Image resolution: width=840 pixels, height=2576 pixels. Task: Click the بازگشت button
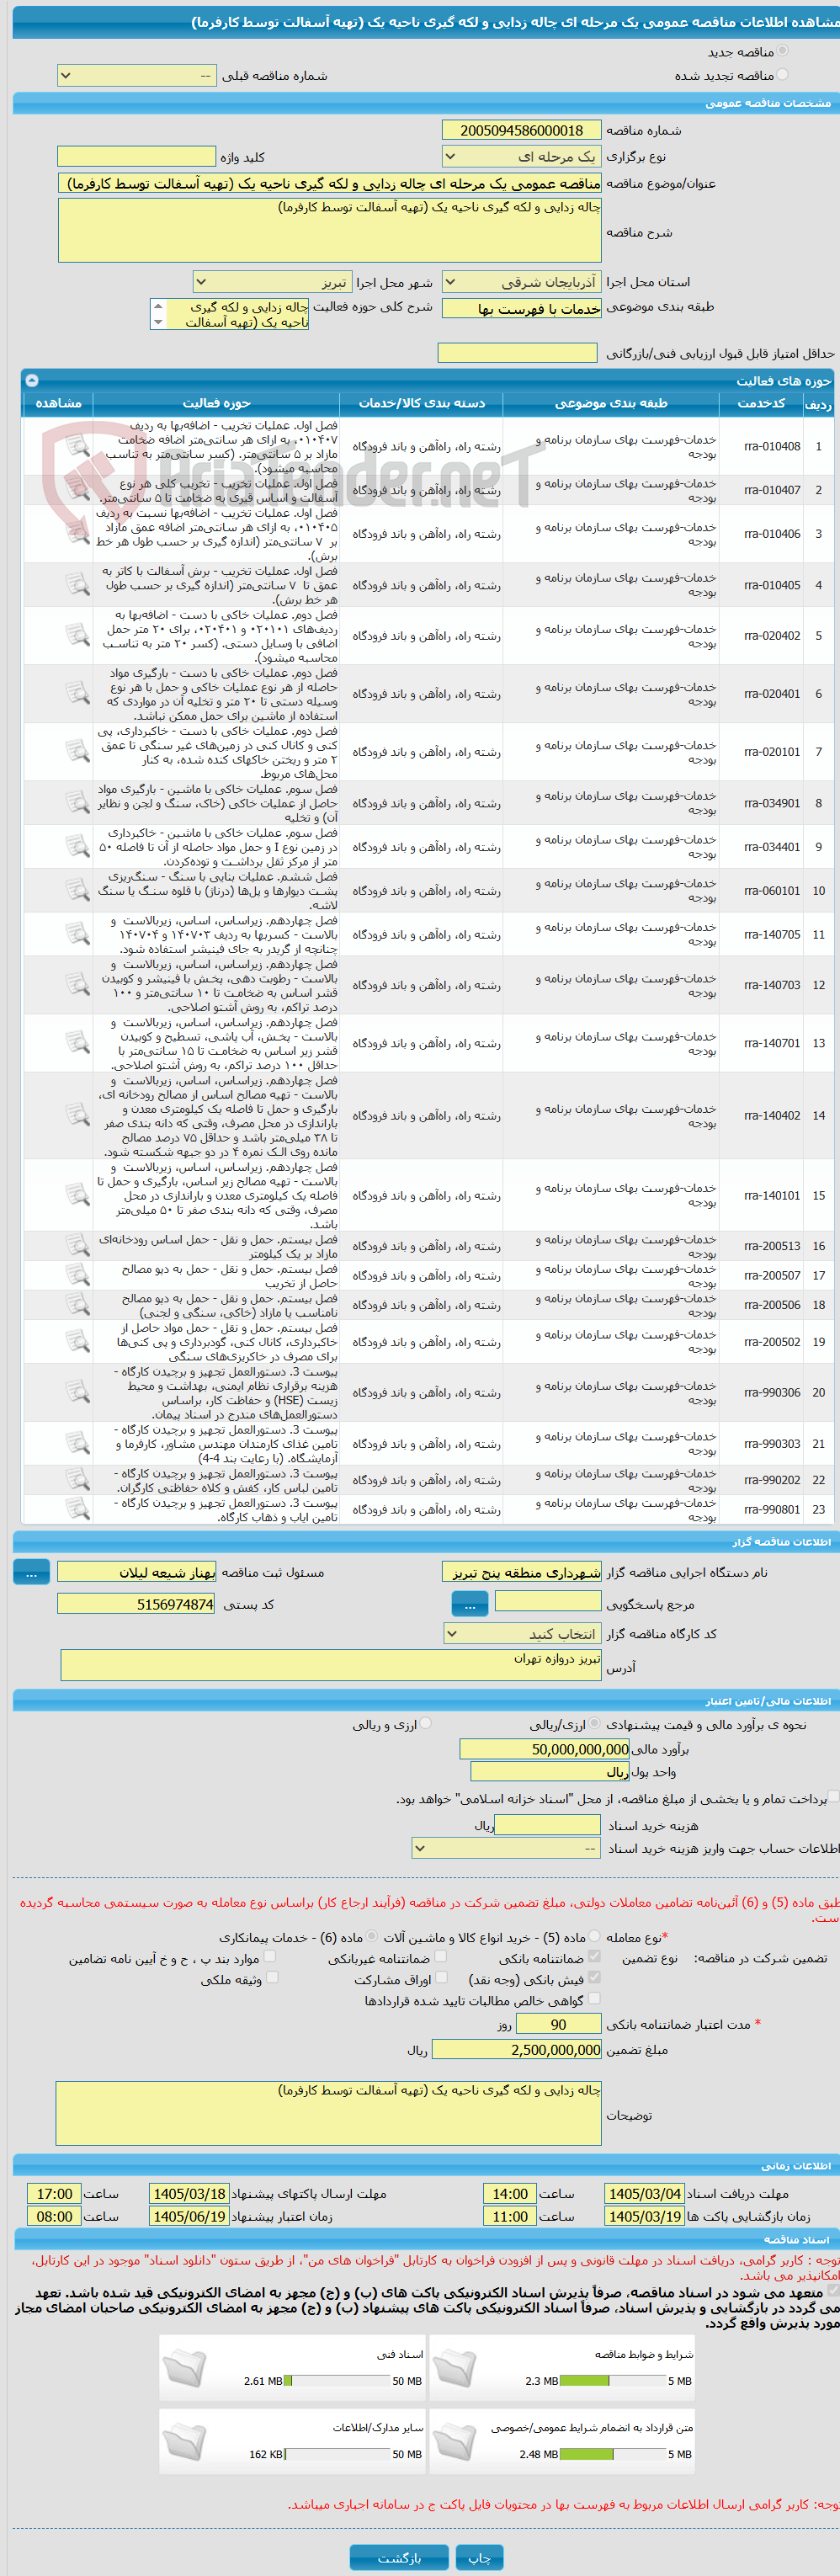399,2557
